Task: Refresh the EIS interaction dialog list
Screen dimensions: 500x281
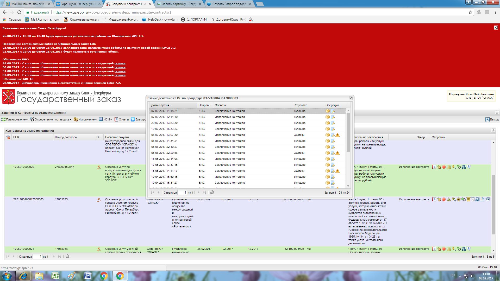Action: [212, 193]
